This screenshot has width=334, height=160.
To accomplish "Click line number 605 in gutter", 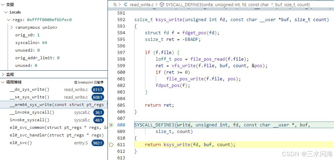I will (x=121, y=105).
